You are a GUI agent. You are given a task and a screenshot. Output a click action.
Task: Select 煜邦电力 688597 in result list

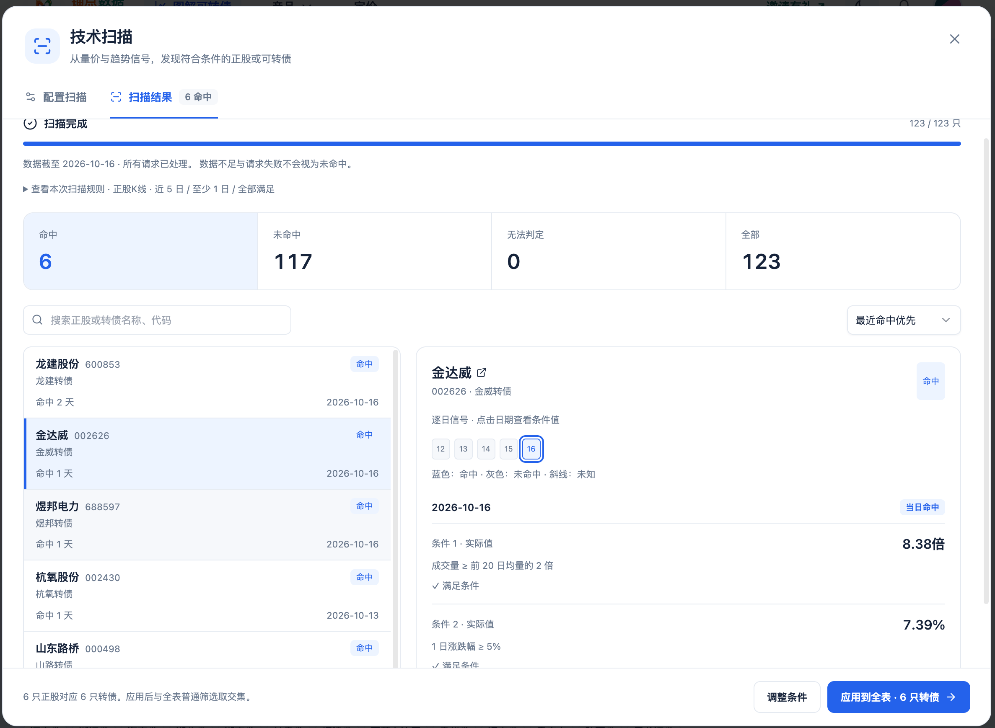click(207, 524)
